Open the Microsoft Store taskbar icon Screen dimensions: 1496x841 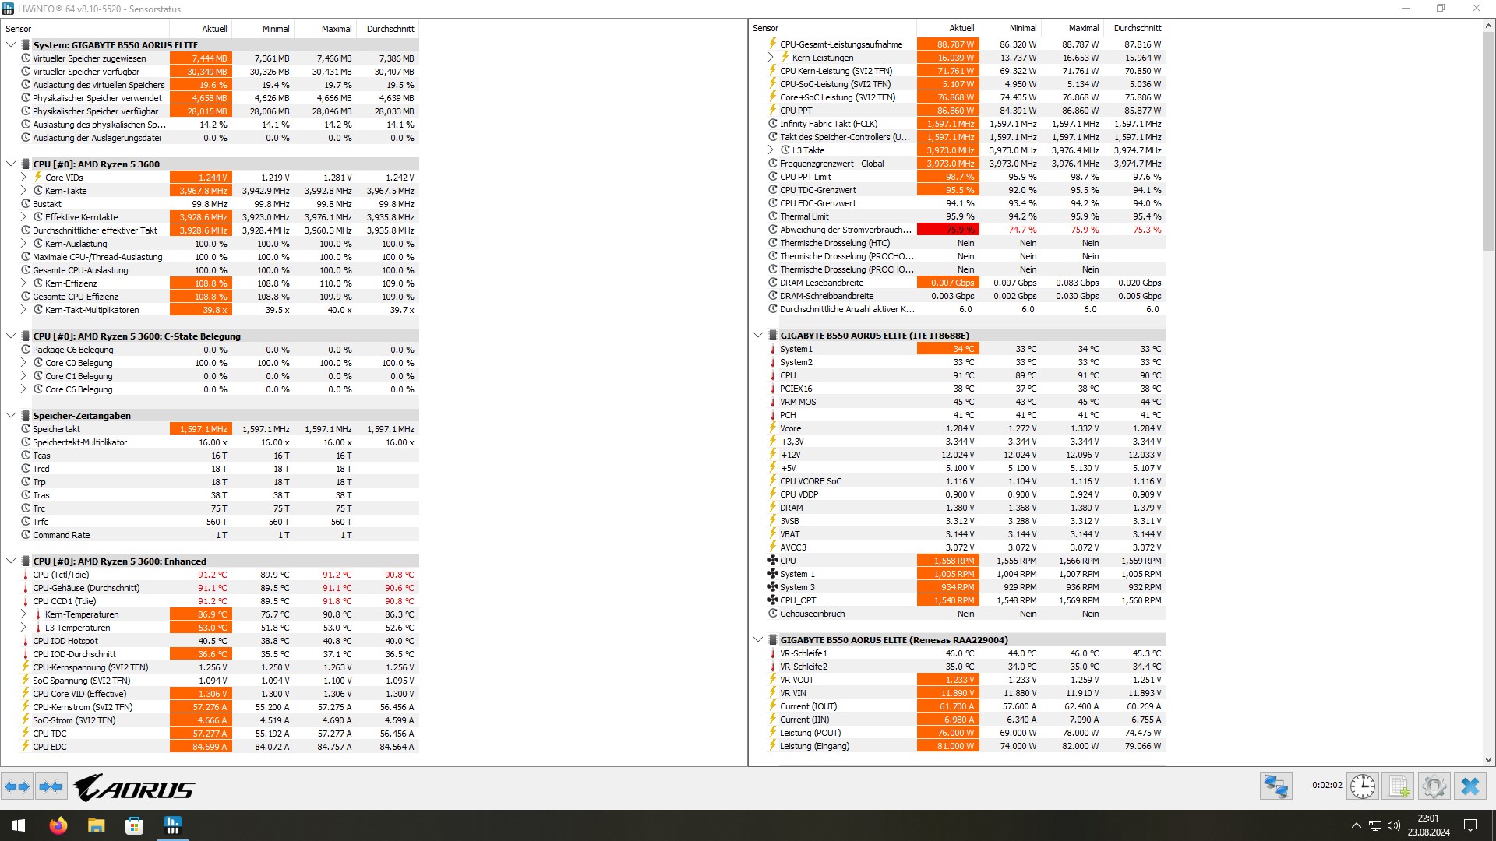[134, 825]
